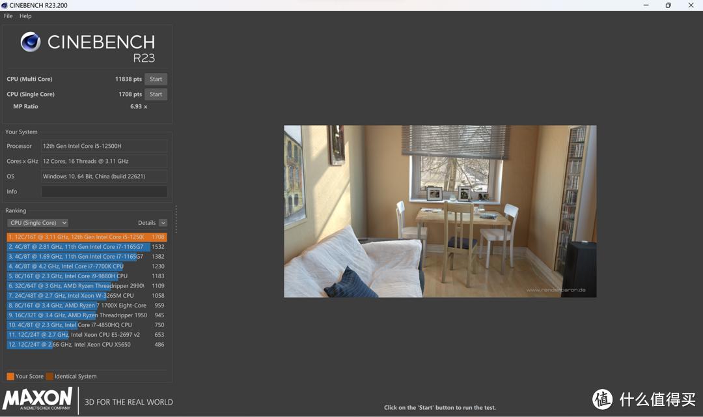Viewport: 703px width, 417px height.
Task: Click the Processor field showing i5-12500H
Action: pyautogui.click(x=104, y=146)
